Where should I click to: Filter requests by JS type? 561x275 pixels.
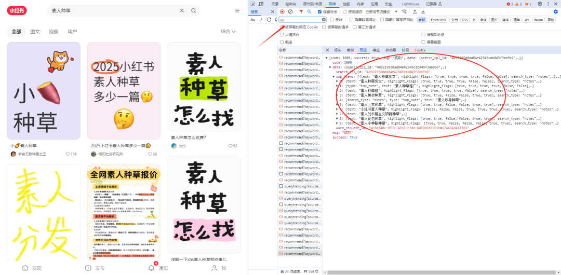click(474, 20)
